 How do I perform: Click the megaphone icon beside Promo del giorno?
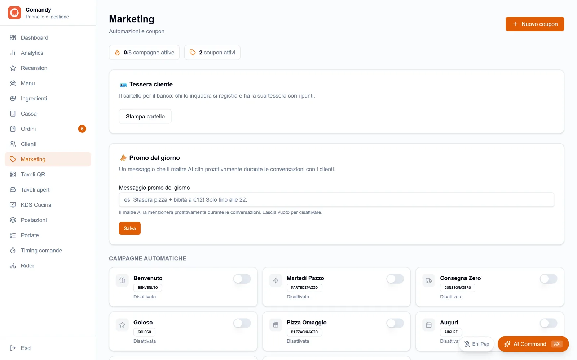123,158
